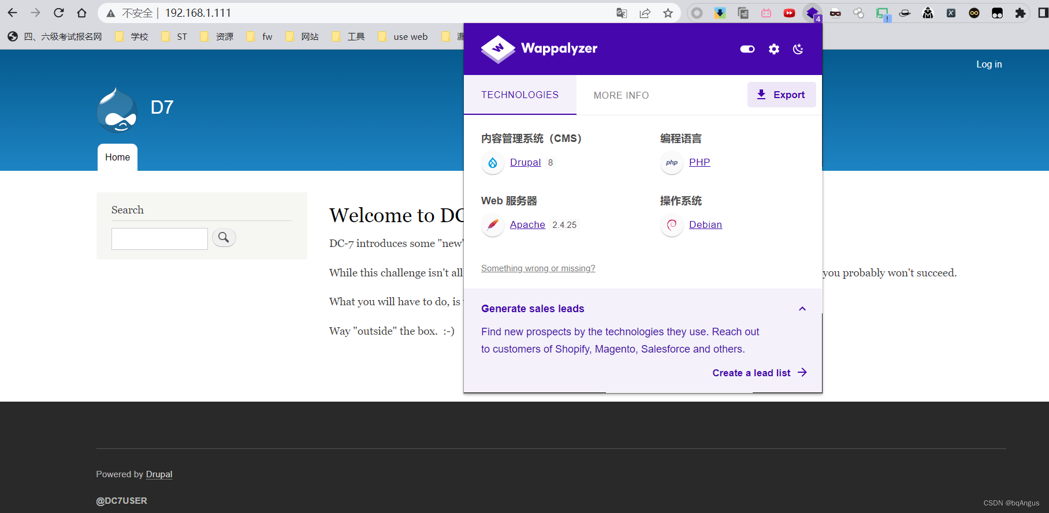Open the pink bilibili TV extension

coord(766,13)
